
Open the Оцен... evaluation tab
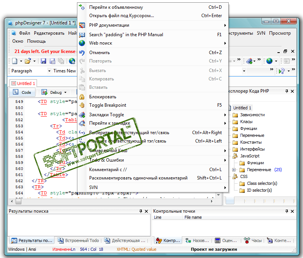[x=226, y=240]
